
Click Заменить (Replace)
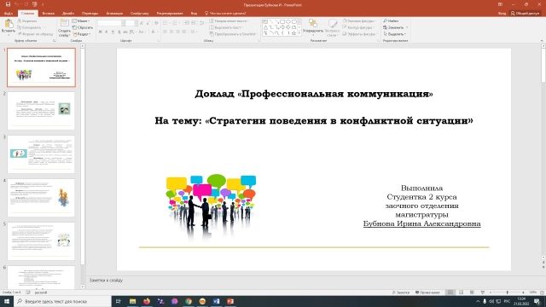395,27
